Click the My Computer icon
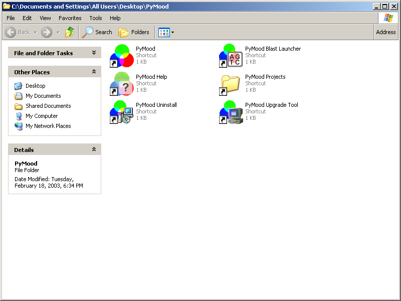This screenshot has height=301, width=401. click(x=19, y=116)
